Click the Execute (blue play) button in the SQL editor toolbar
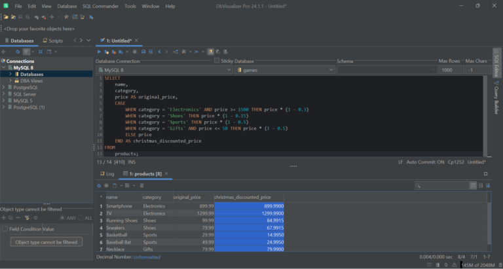The height and width of the screenshot is (269, 503). (x=99, y=52)
